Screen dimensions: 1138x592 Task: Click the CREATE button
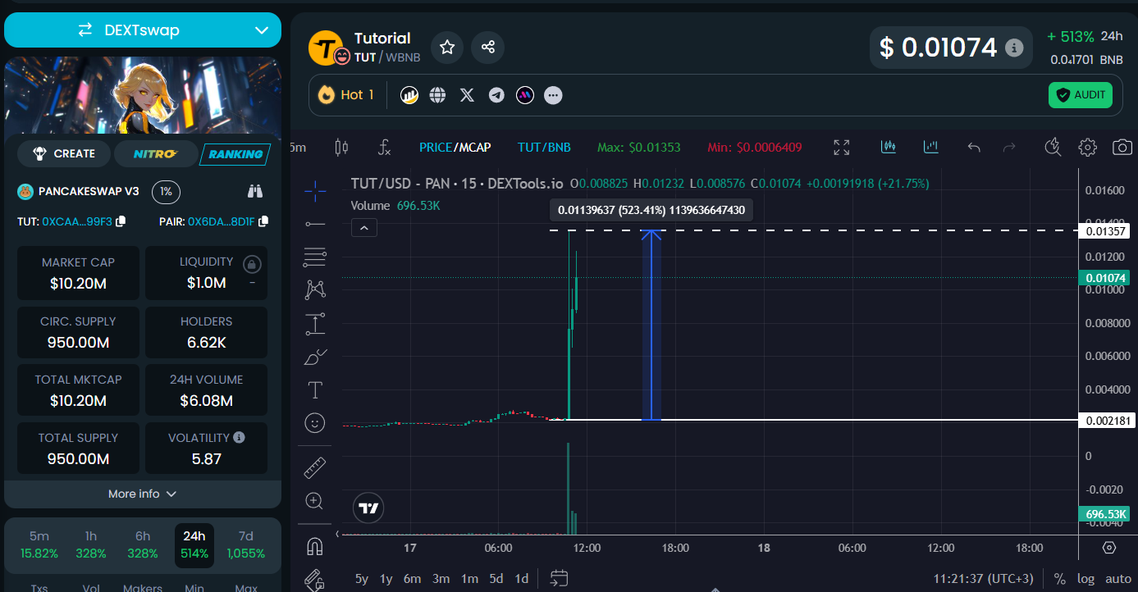(65, 153)
